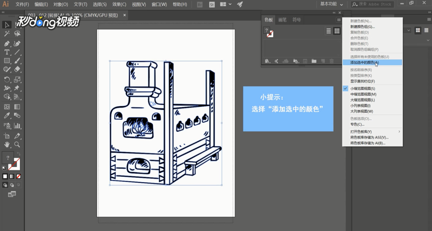
Task: Toggle 小缩略图视图(S) checkmark option
Action: tap(363, 88)
